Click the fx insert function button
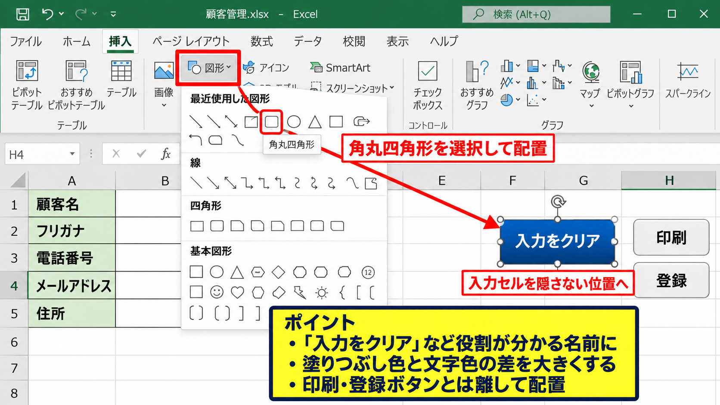This screenshot has width=720, height=405. click(x=165, y=154)
